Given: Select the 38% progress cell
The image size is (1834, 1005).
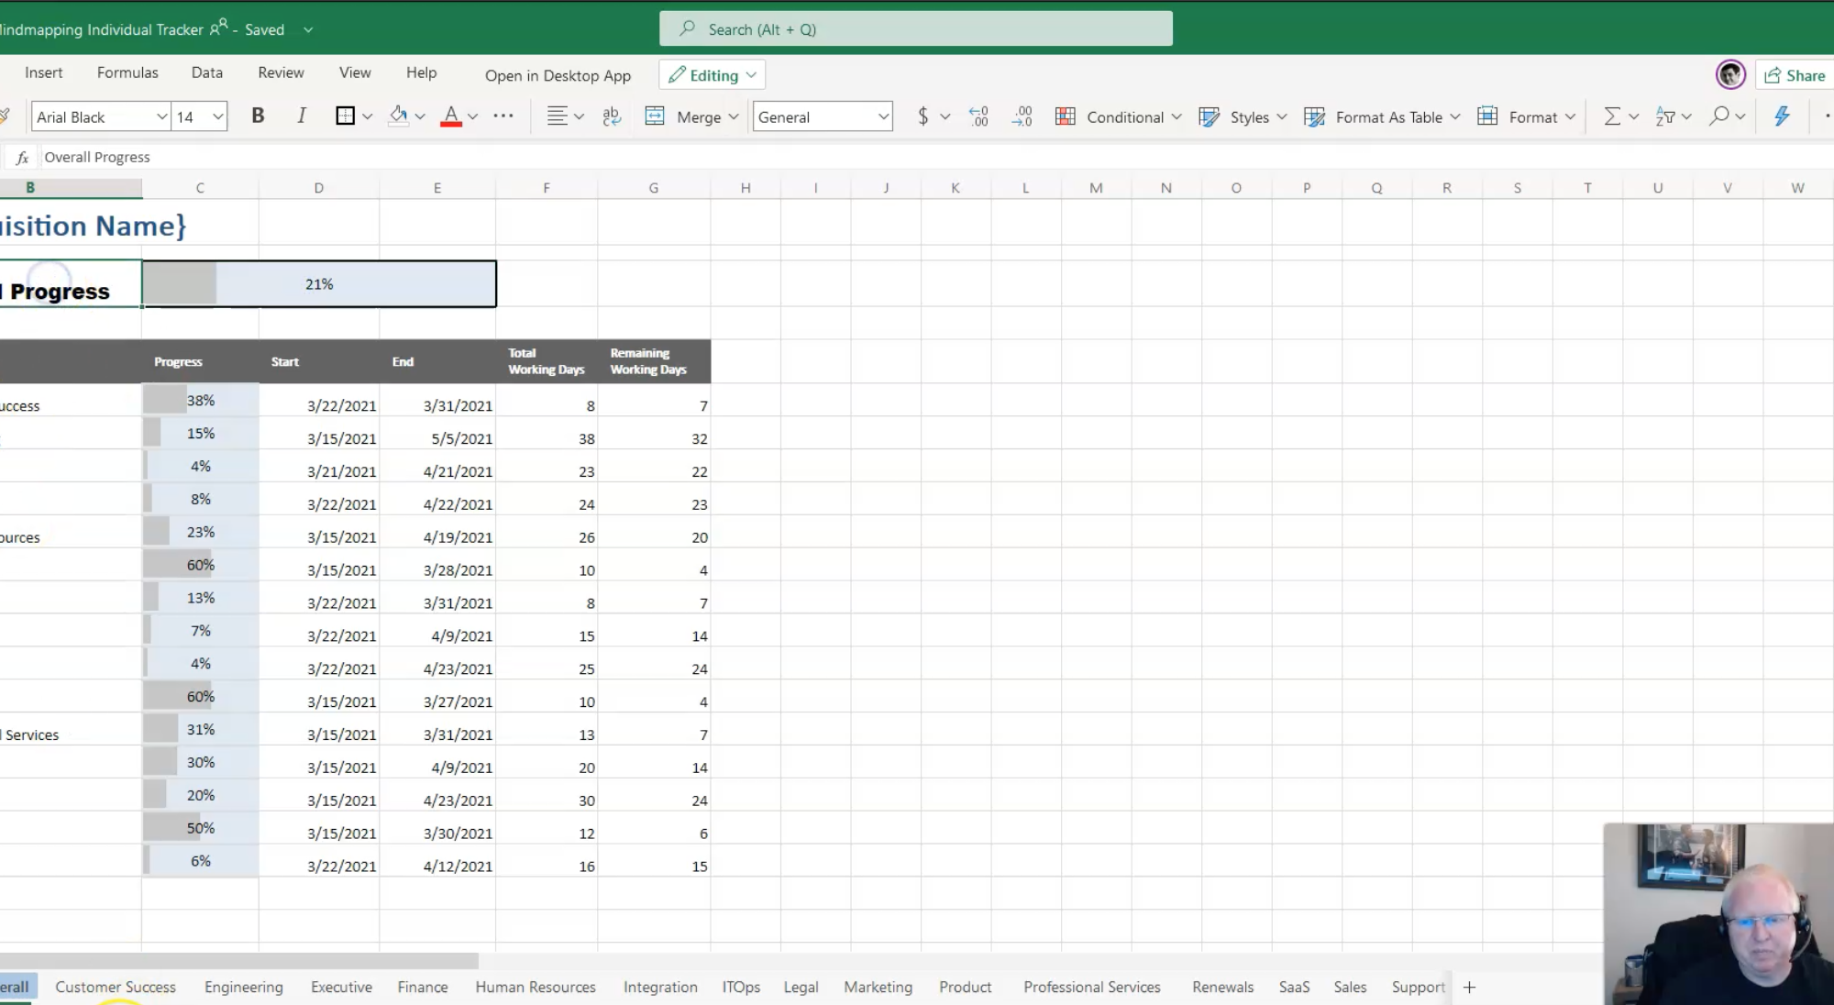Looking at the screenshot, I should pos(200,400).
